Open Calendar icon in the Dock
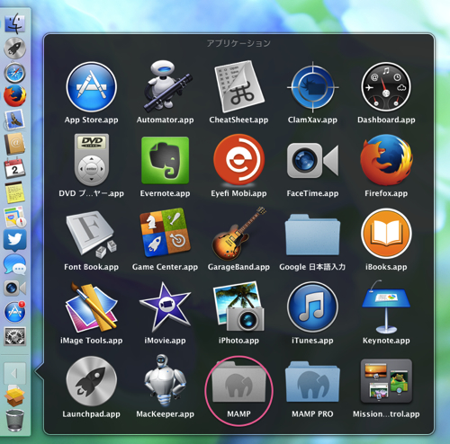This screenshot has width=450, height=444. (14, 168)
